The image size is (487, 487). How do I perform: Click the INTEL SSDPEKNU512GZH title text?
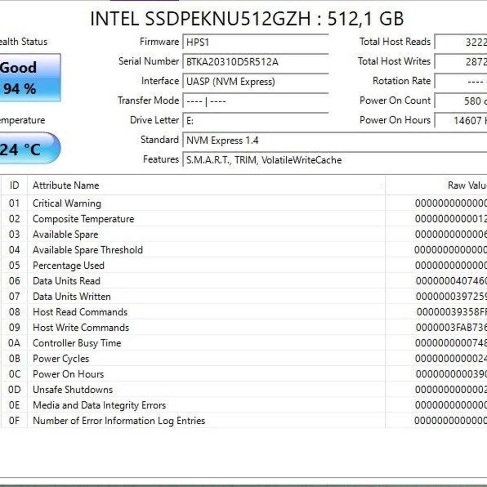(x=247, y=19)
